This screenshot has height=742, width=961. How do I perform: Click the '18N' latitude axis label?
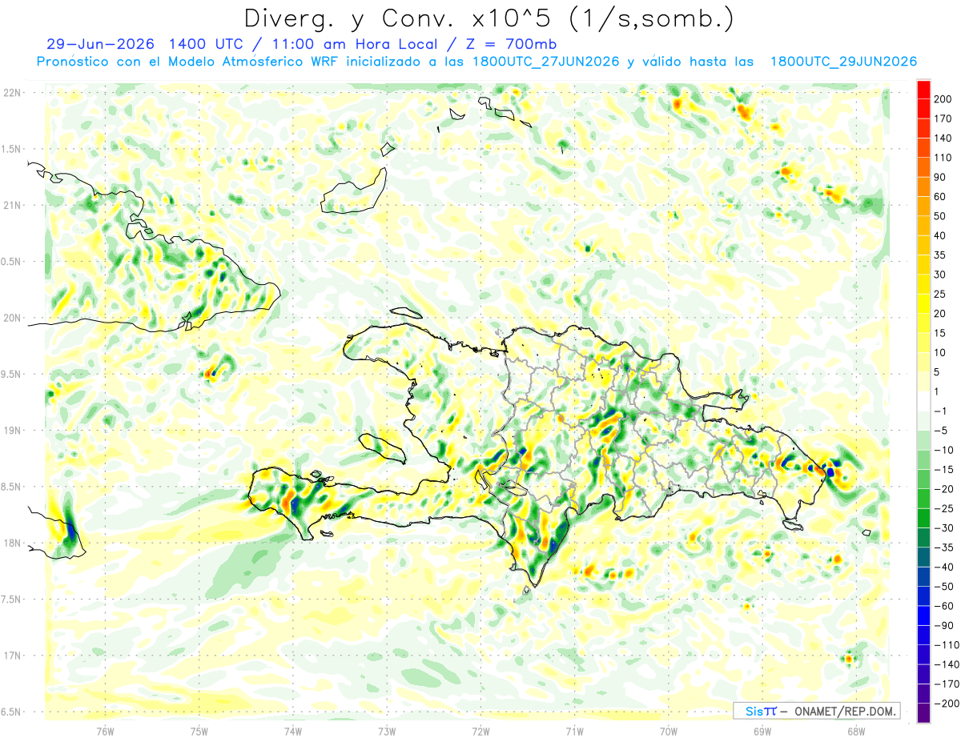(12, 543)
